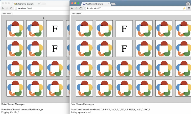
Task: Open a new tab in right window
Action: tap(113, 4)
